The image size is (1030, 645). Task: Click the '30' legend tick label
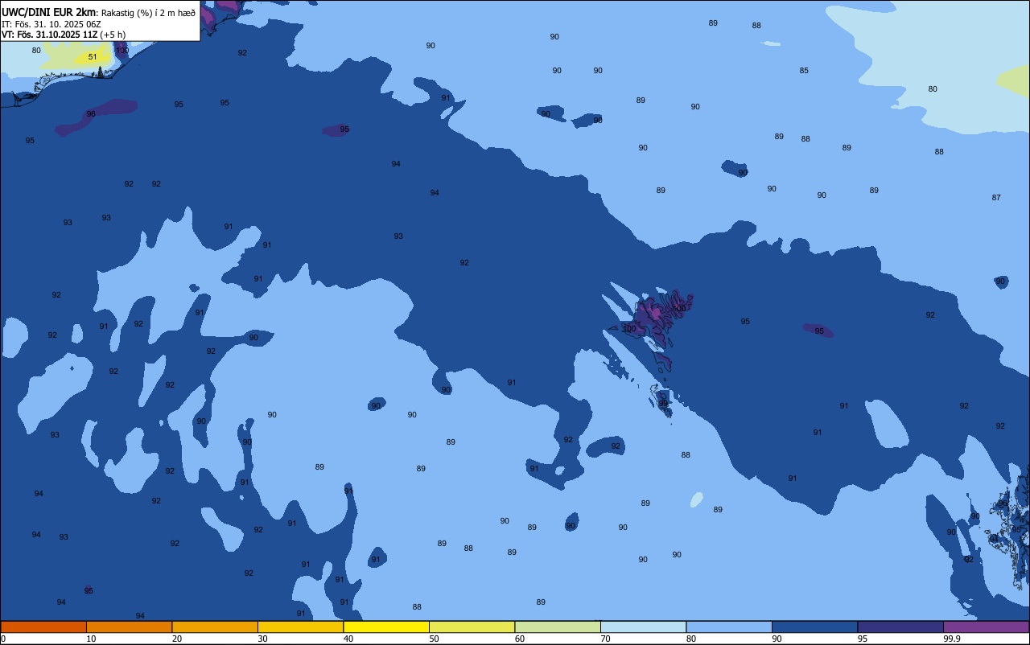[262, 639]
